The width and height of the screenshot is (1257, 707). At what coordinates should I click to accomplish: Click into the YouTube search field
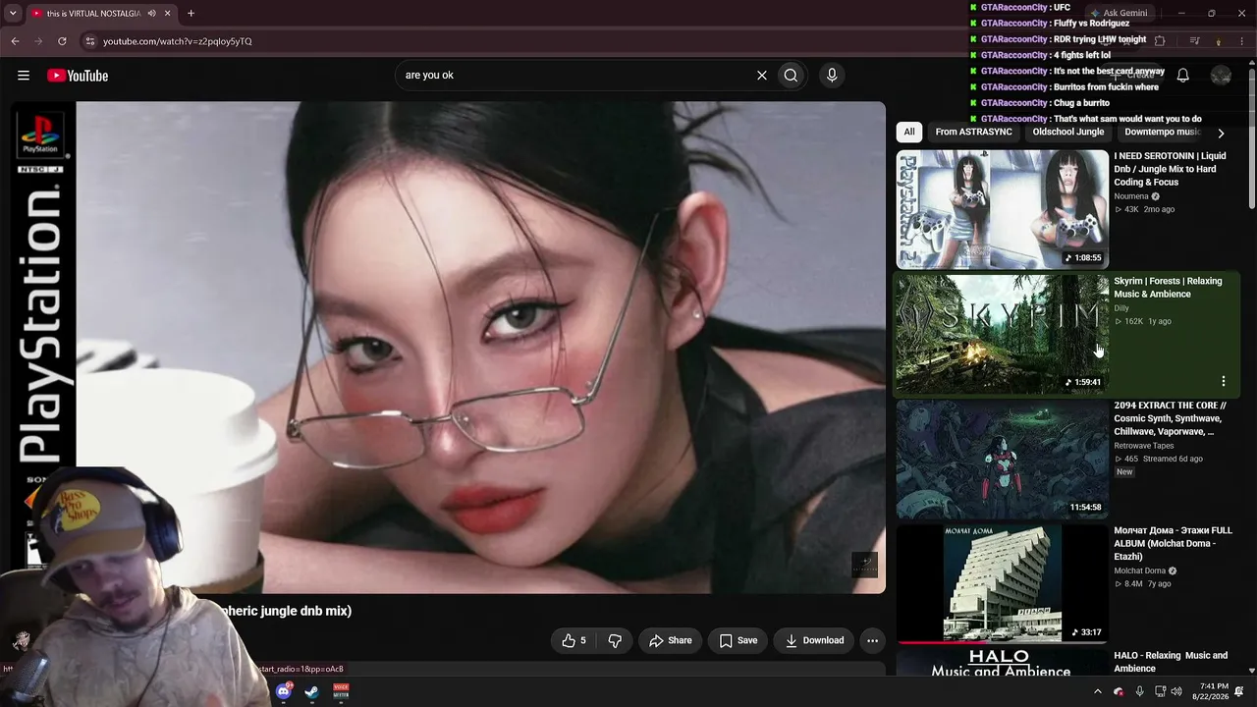(x=574, y=76)
